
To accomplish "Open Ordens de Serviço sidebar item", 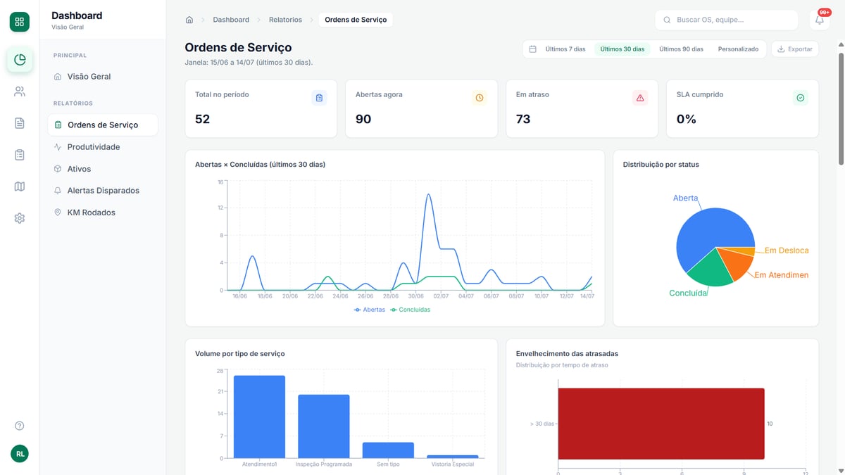I will 103,125.
